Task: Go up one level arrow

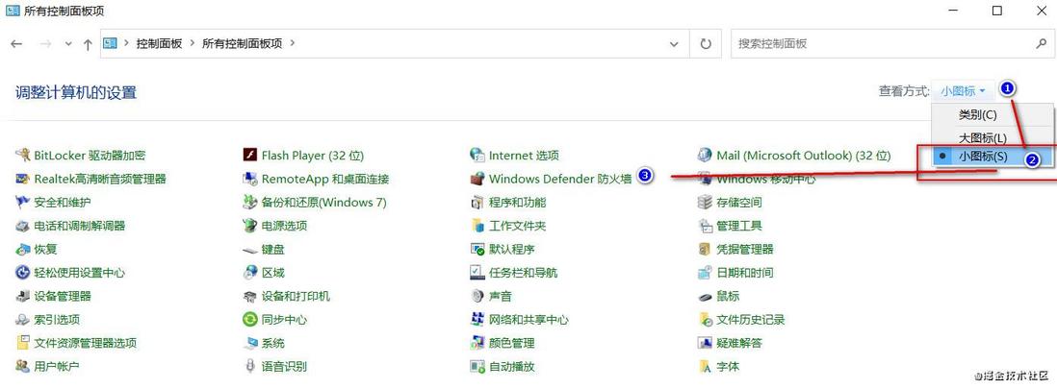Action: tap(88, 44)
